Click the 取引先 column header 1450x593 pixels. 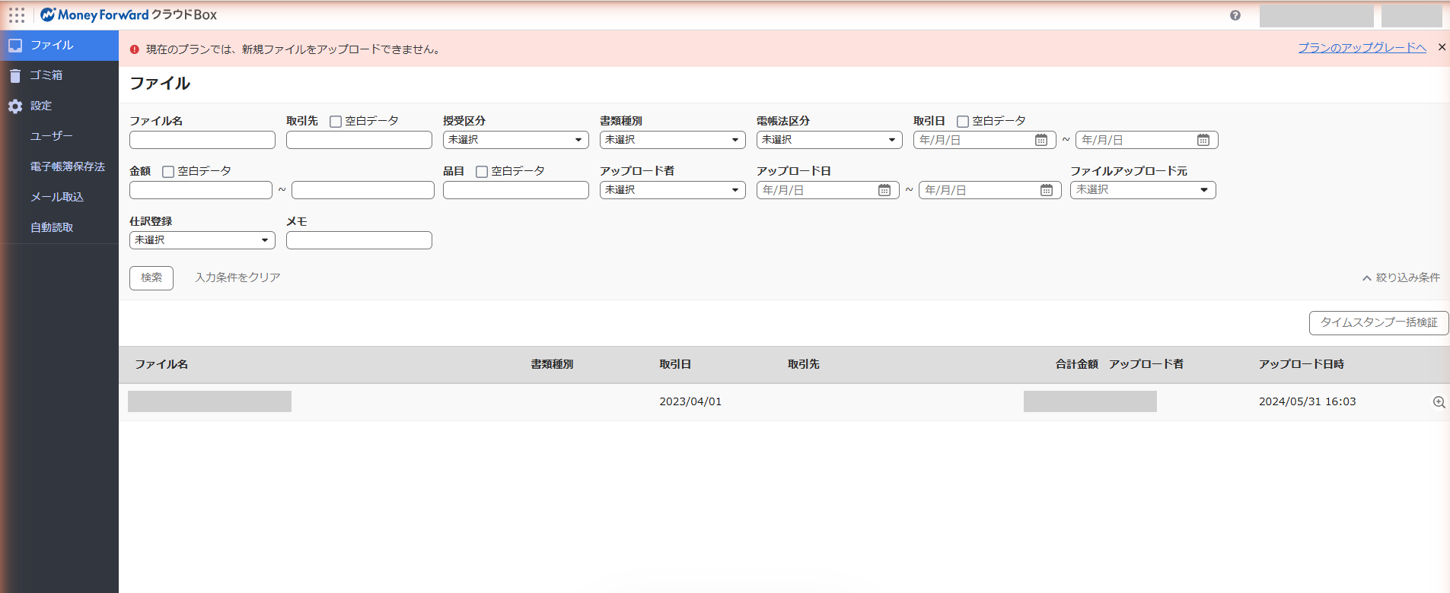[x=804, y=365]
